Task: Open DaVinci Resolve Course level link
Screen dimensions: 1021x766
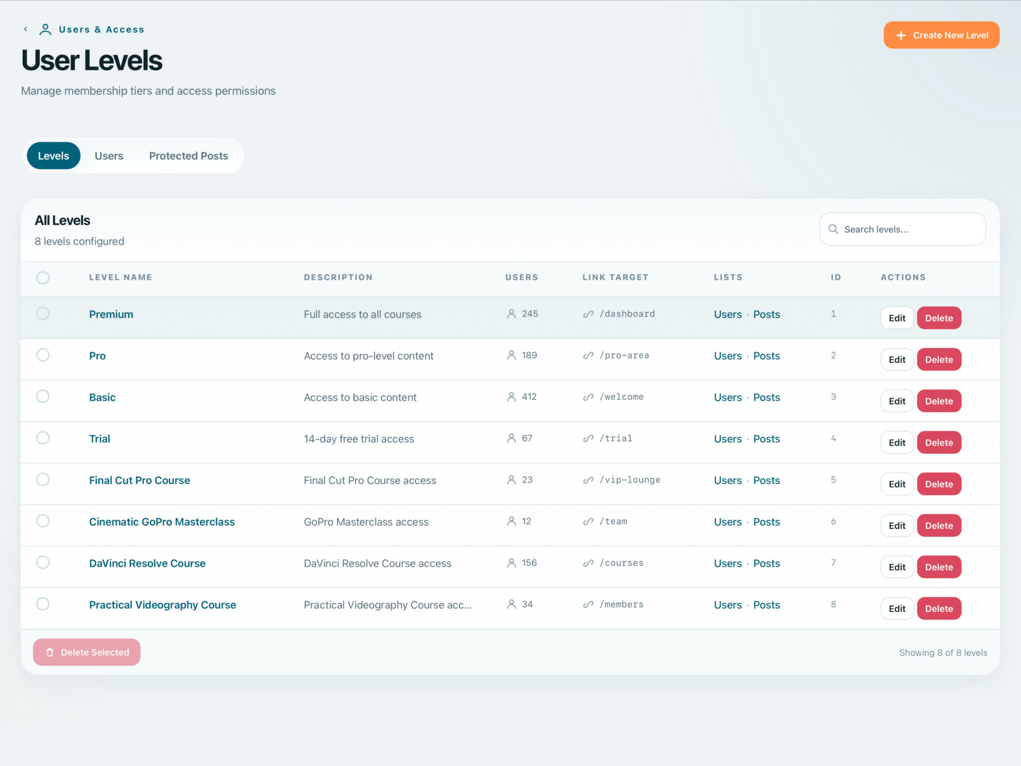Action: coord(147,563)
